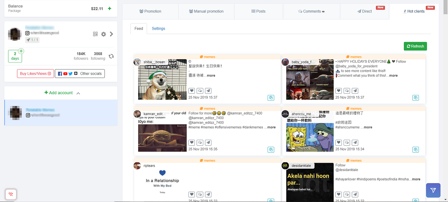Open the shiba__bosan dog thumbnail

click(162, 79)
